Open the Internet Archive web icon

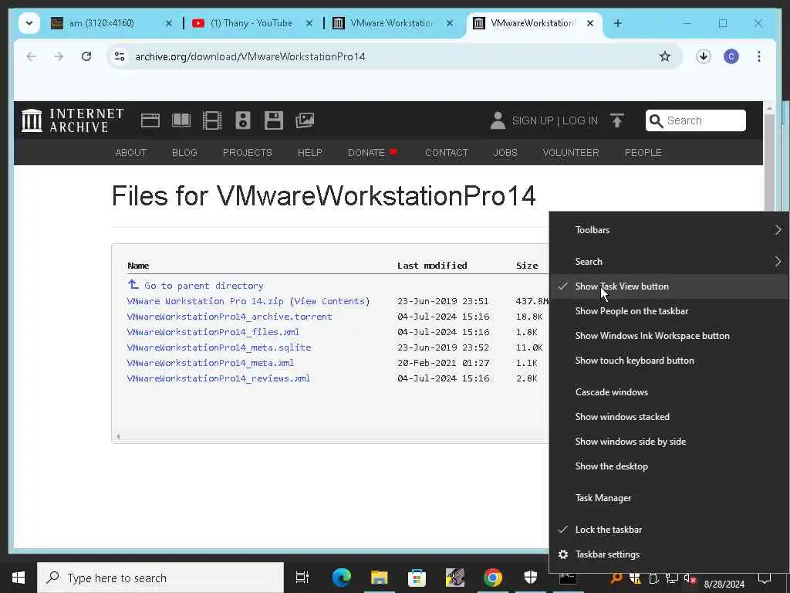pos(150,120)
